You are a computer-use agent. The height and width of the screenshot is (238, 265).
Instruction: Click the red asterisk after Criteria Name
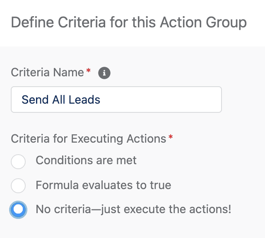pos(88,72)
